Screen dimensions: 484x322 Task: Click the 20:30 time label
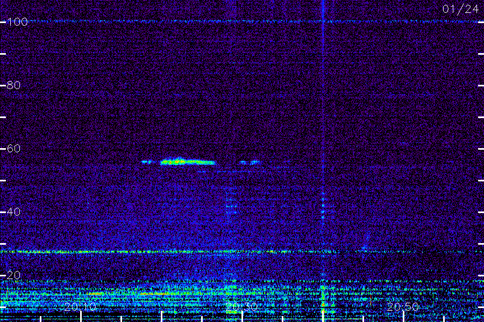[x=241, y=306]
